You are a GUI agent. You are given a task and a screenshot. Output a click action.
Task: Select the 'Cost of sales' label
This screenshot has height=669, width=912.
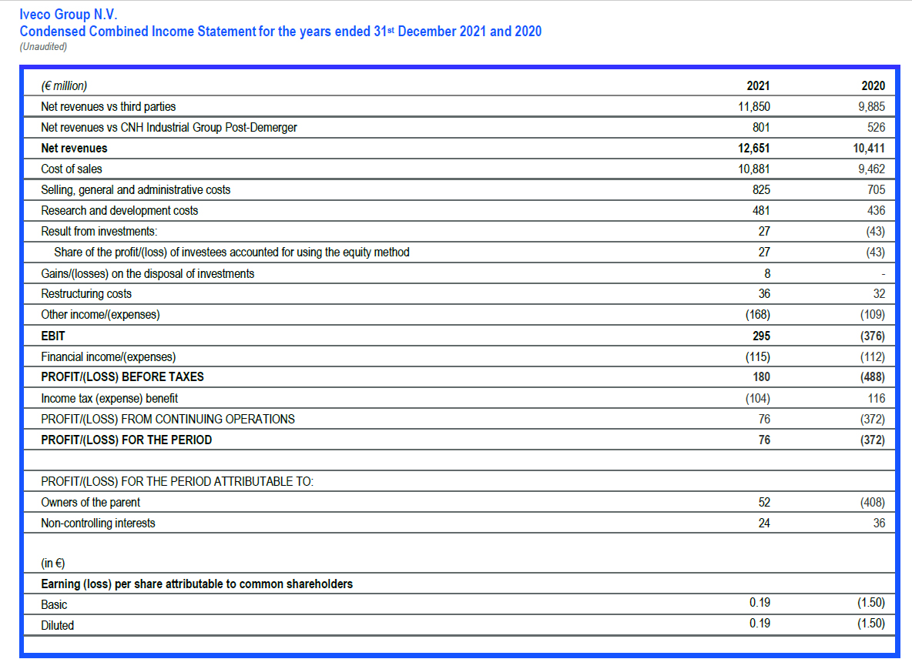(72, 169)
